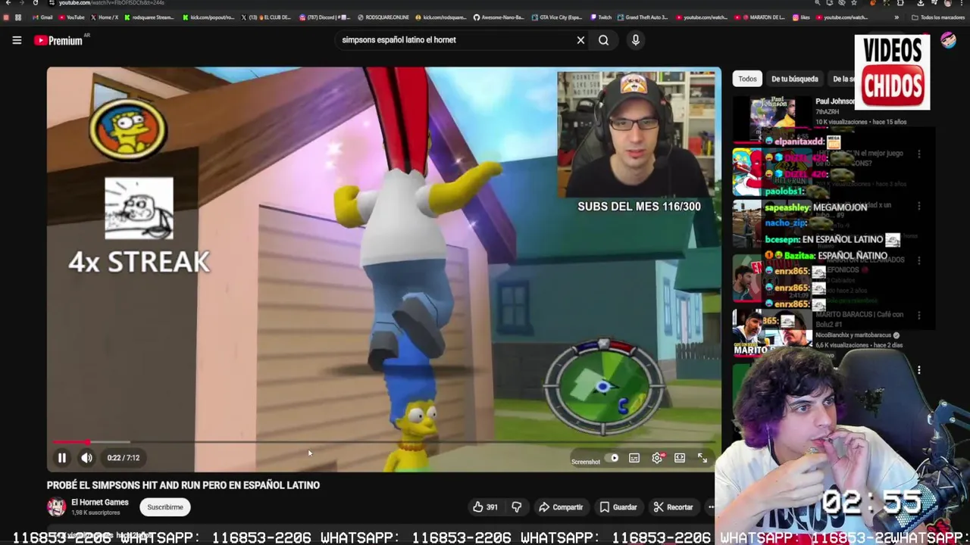970x545 pixels.
Task: Select the partially visible 'De la se…' chip
Action: 841,79
